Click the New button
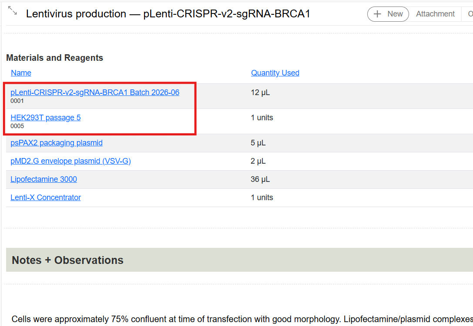This screenshot has width=473, height=326. click(x=388, y=14)
